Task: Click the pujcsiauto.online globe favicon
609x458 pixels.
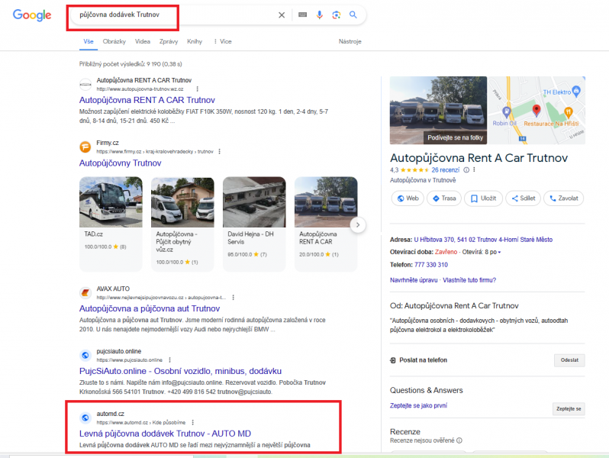Action: click(x=85, y=356)
